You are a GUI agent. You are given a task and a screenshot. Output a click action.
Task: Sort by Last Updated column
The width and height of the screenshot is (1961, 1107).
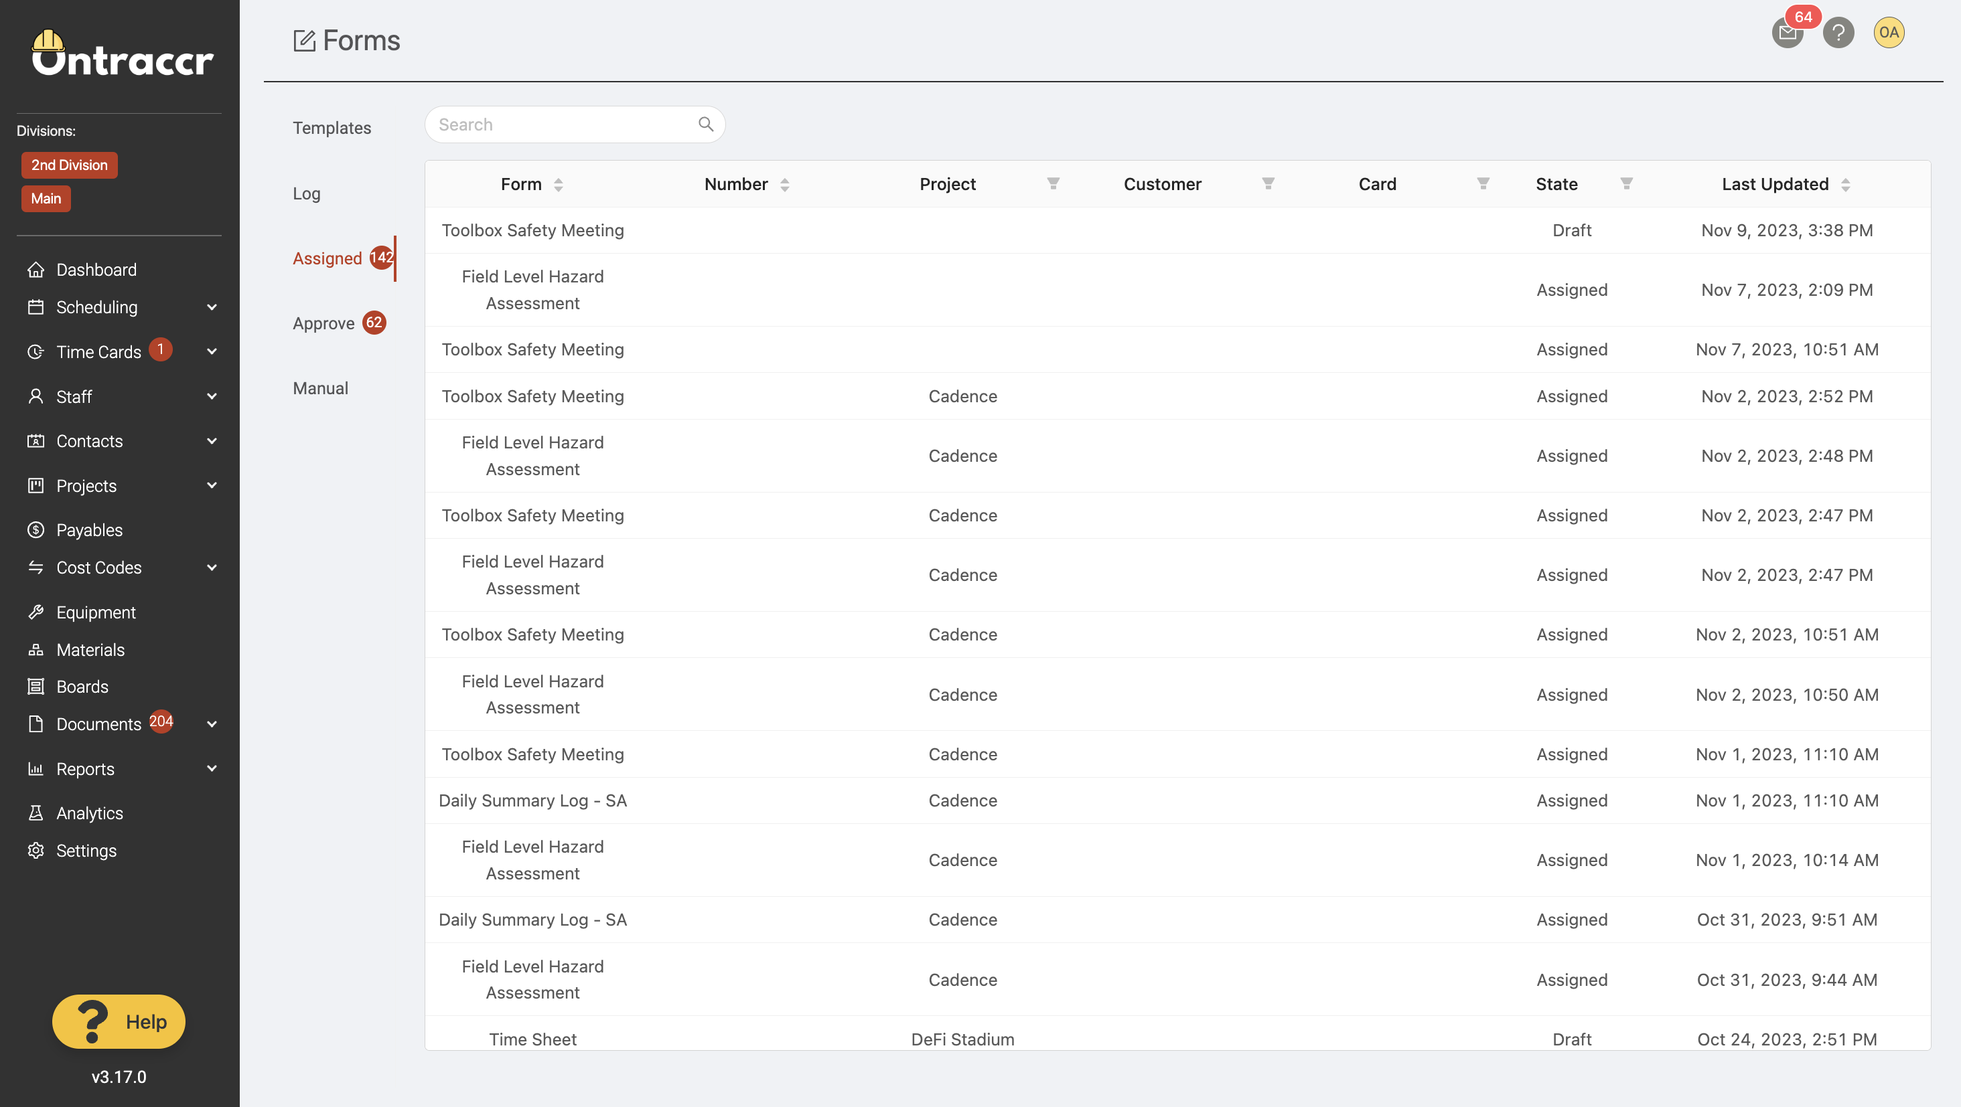click(x=1845, y=184)
